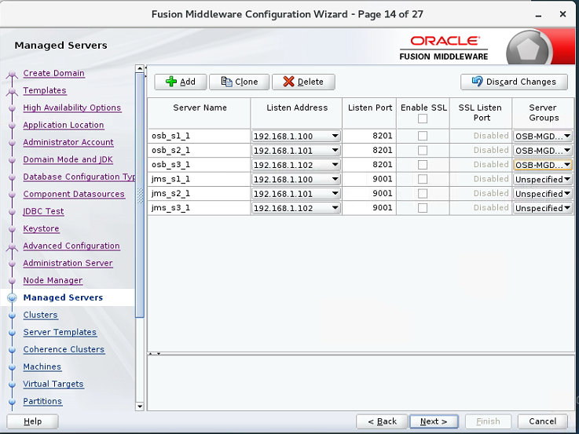Open Administration Server step

click(x=68, y=263)
